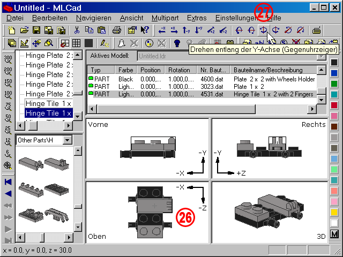The height and width of the screenshot is (257, 343).
Task: Open the Navigieren menu
Action: point(94,18)
